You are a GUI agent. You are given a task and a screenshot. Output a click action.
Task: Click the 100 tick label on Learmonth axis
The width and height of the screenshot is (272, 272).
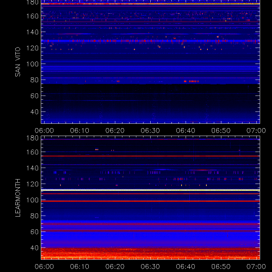point(32,200)
